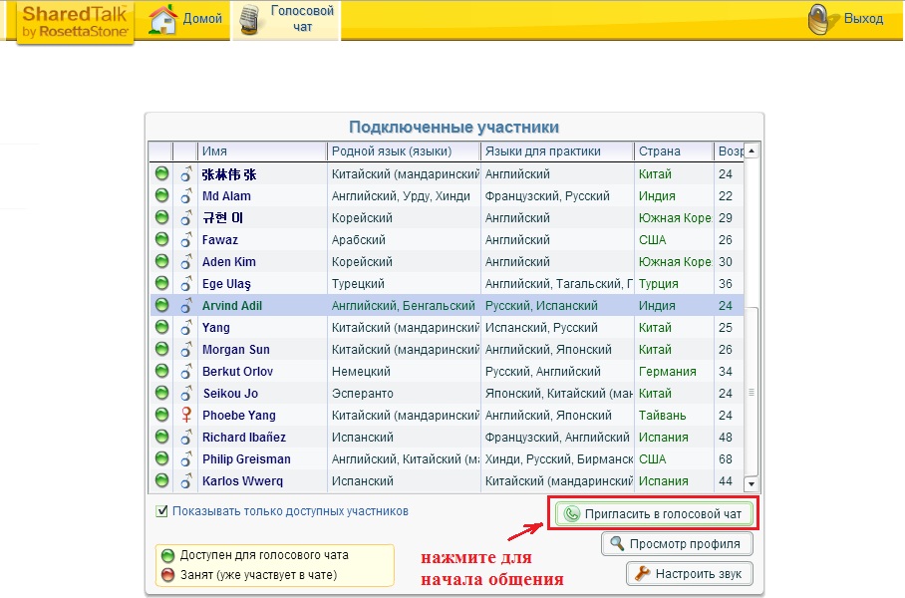Open Просмотр профиля for selected user
The height and width of the screenshot is (598, 905).
(677, 544)
